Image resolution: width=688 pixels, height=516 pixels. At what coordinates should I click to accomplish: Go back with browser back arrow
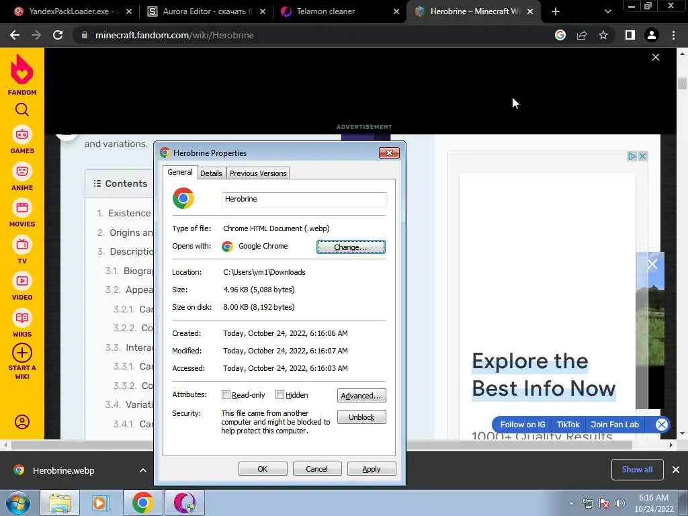[x=15, y=35]
